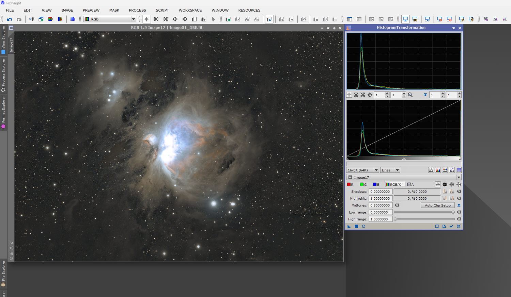Open the SCRIPT menu
511x297 pixels.
point(162,10)
